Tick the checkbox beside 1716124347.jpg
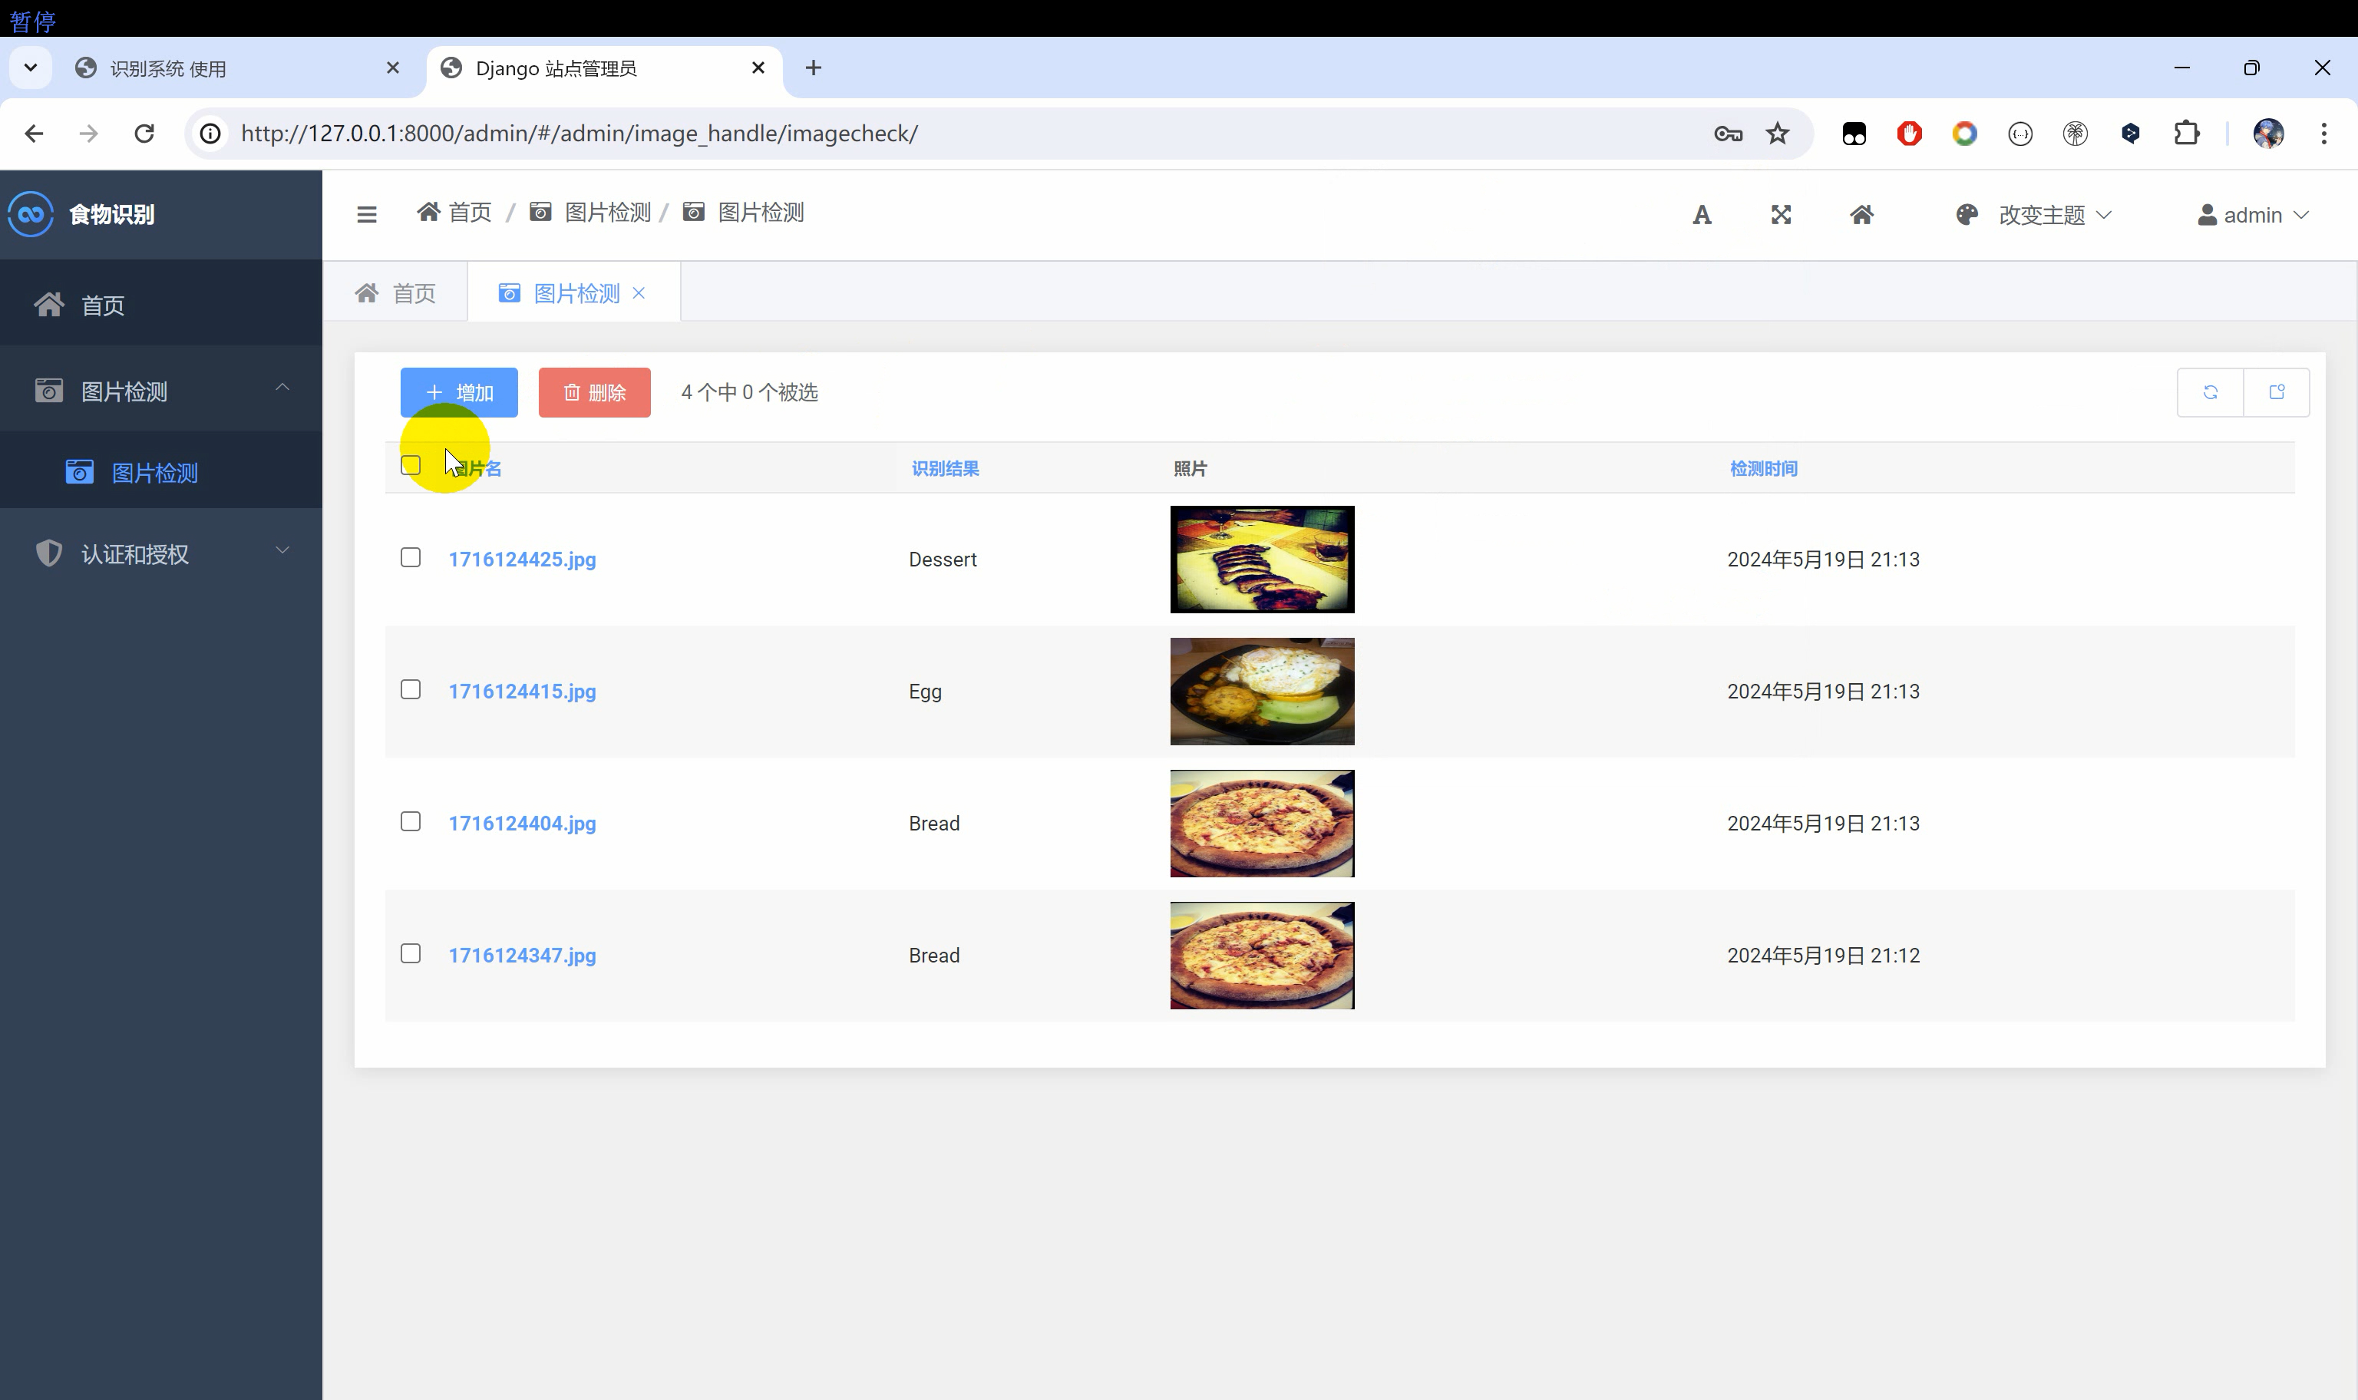The width and height of the screenshot is (2358, 1400). coord(411,953)
